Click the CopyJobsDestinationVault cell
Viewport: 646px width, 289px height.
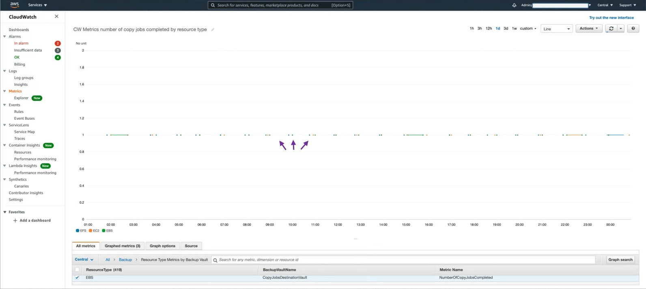point(285,278)
